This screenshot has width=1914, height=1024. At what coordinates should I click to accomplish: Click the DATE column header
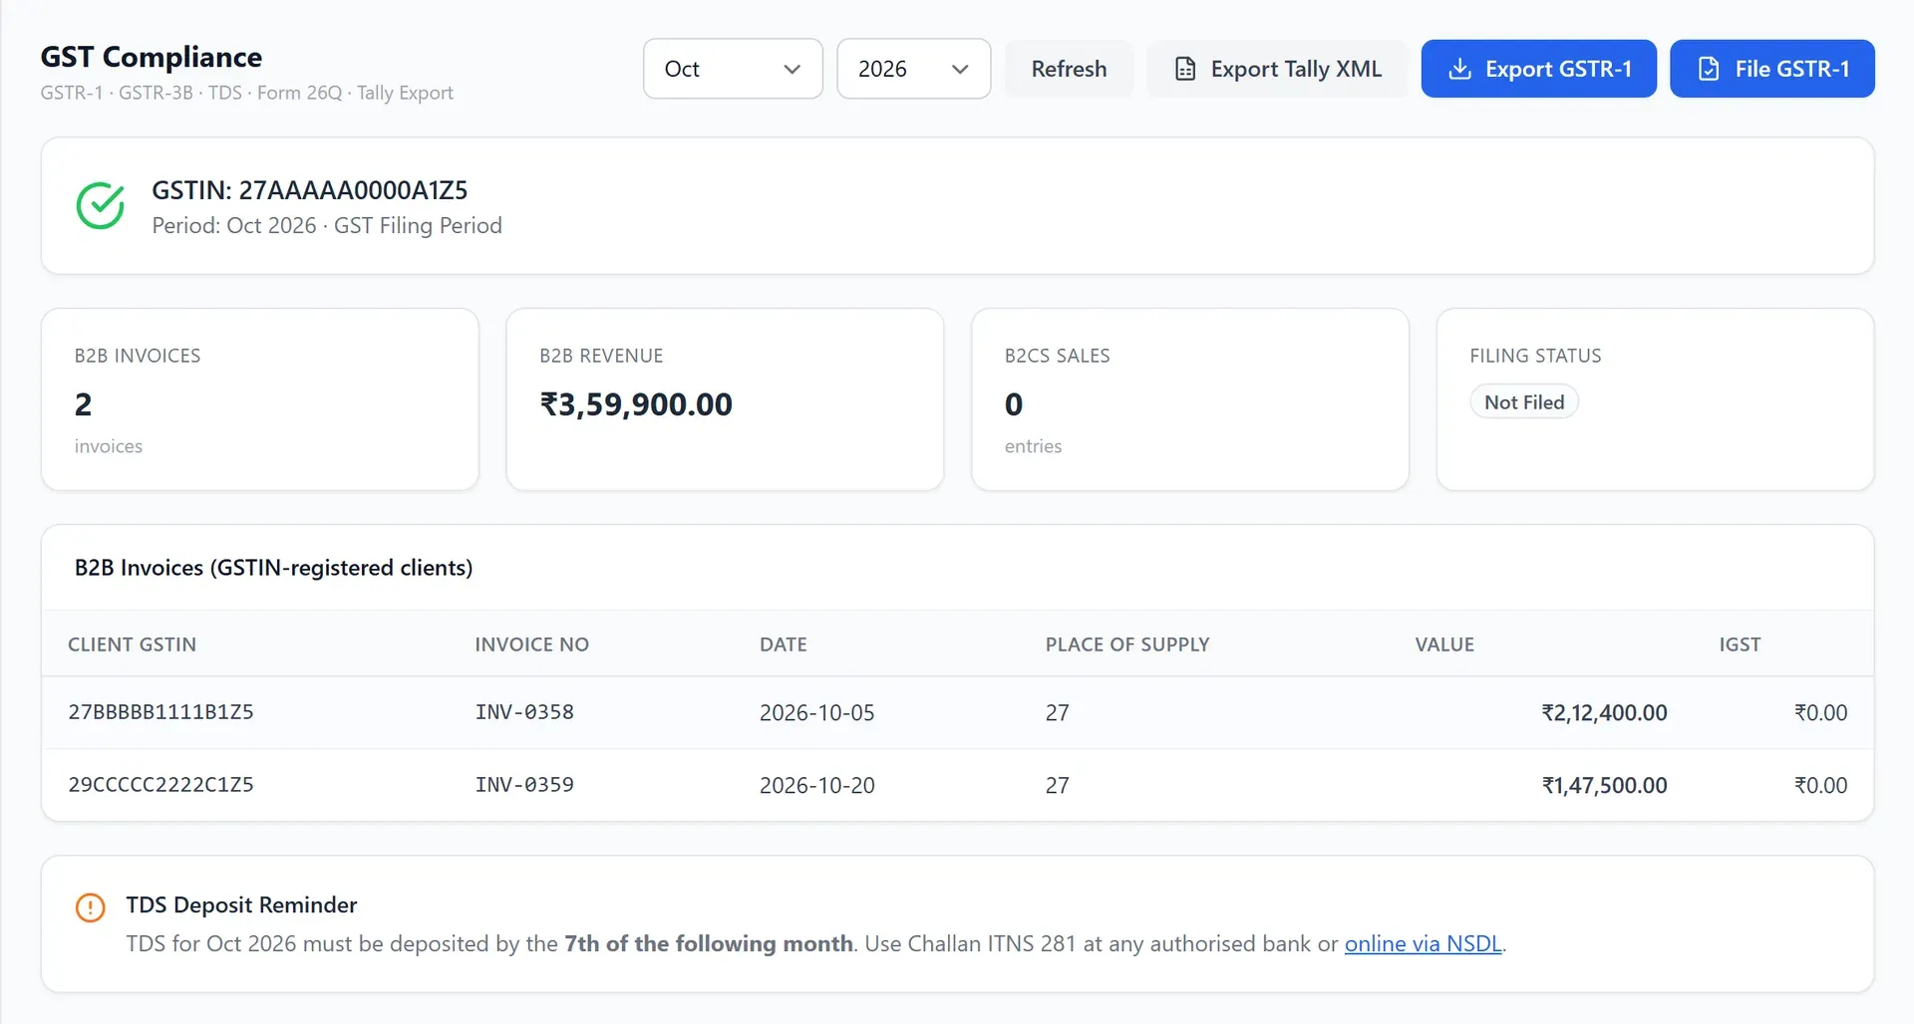(783, 644)
